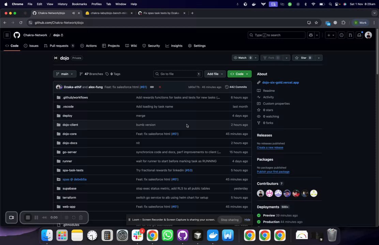
Task: Open dojo-core folder
Action: pos(70,134)
